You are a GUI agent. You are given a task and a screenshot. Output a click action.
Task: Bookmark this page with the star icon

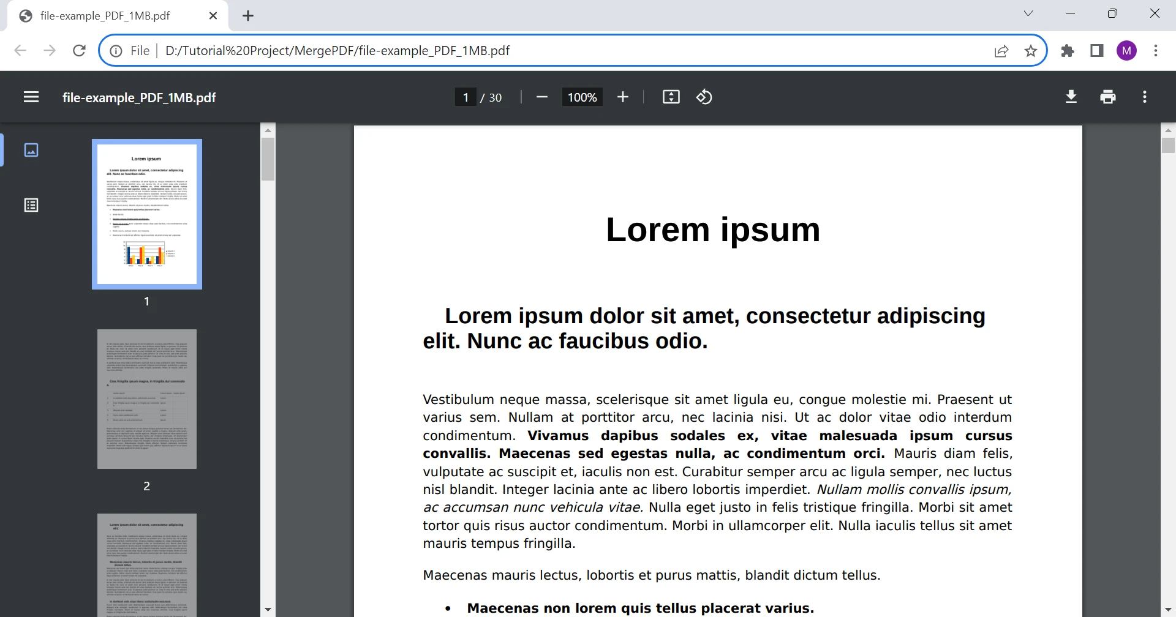[x=1031, y=51]
